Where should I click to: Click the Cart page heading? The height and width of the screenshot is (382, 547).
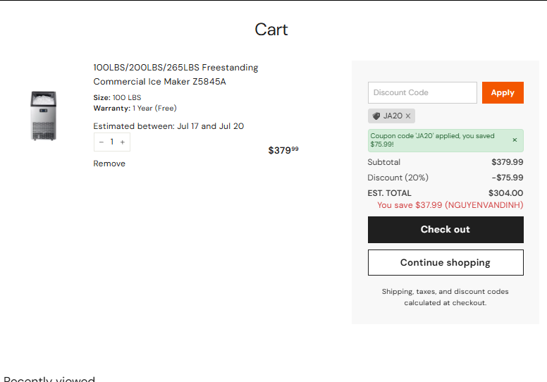pos(271,30)
